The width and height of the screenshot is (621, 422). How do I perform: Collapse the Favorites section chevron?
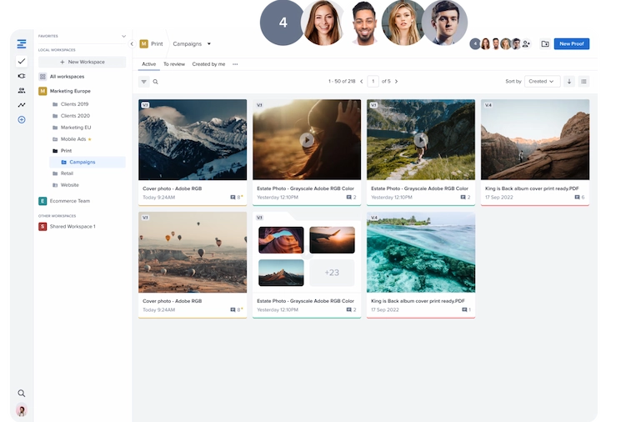124,37
